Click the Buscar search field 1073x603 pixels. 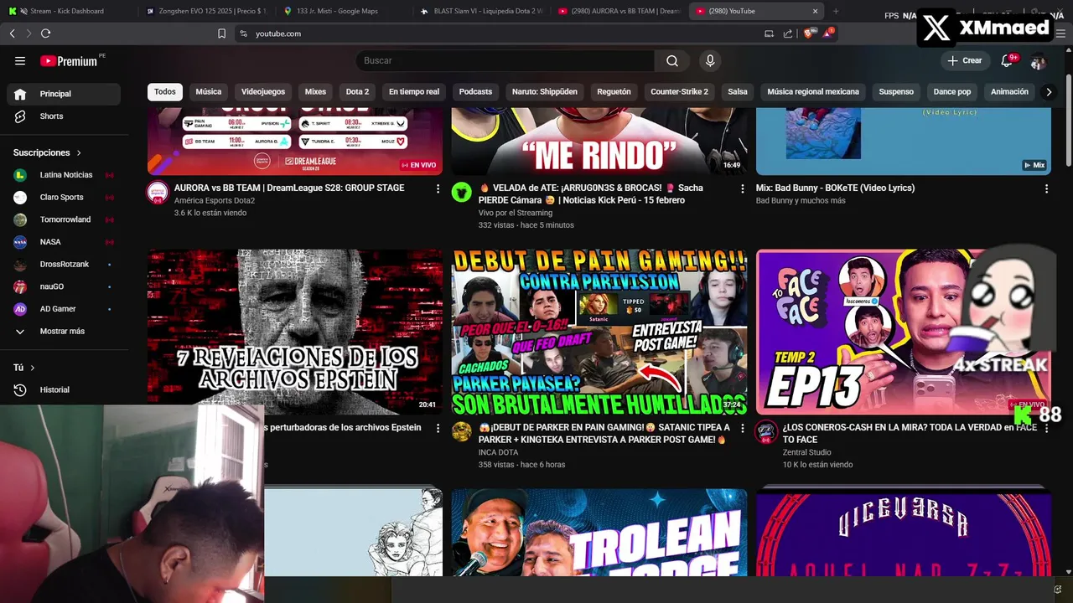click(x=505, y=60)
